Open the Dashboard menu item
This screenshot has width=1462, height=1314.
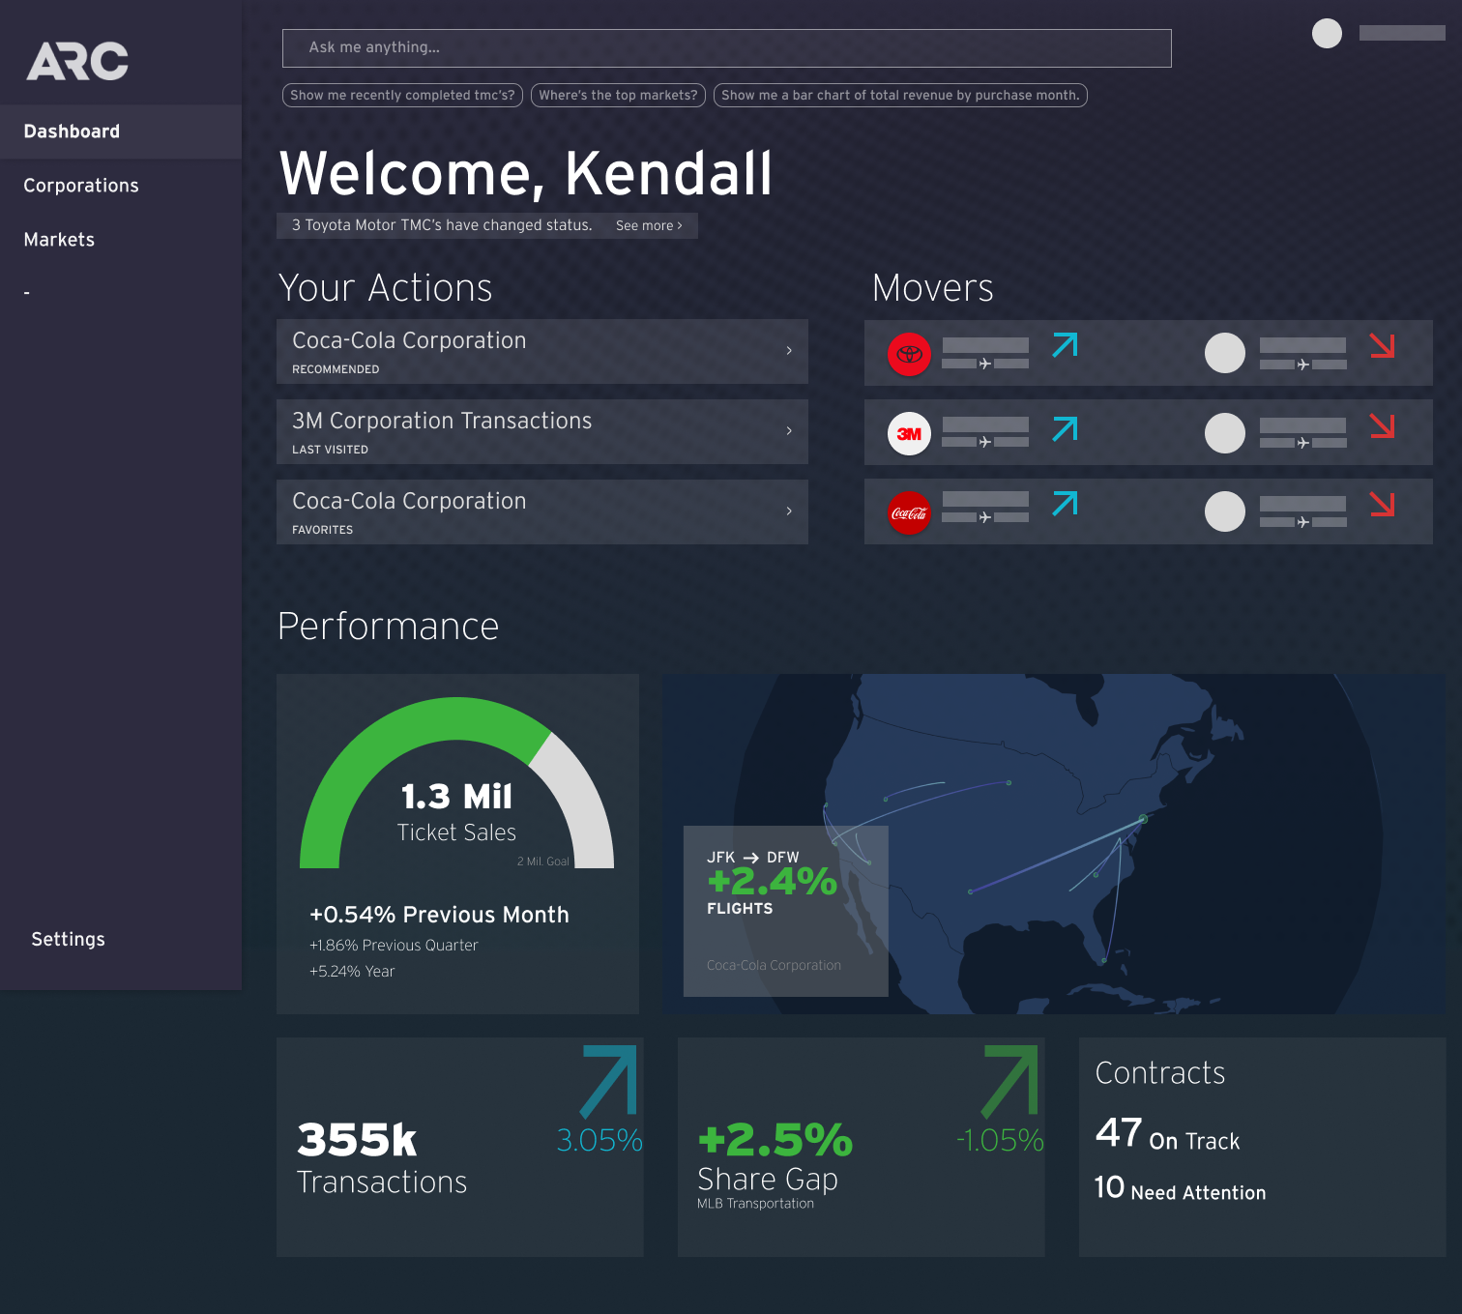click(x=121, y=131)
